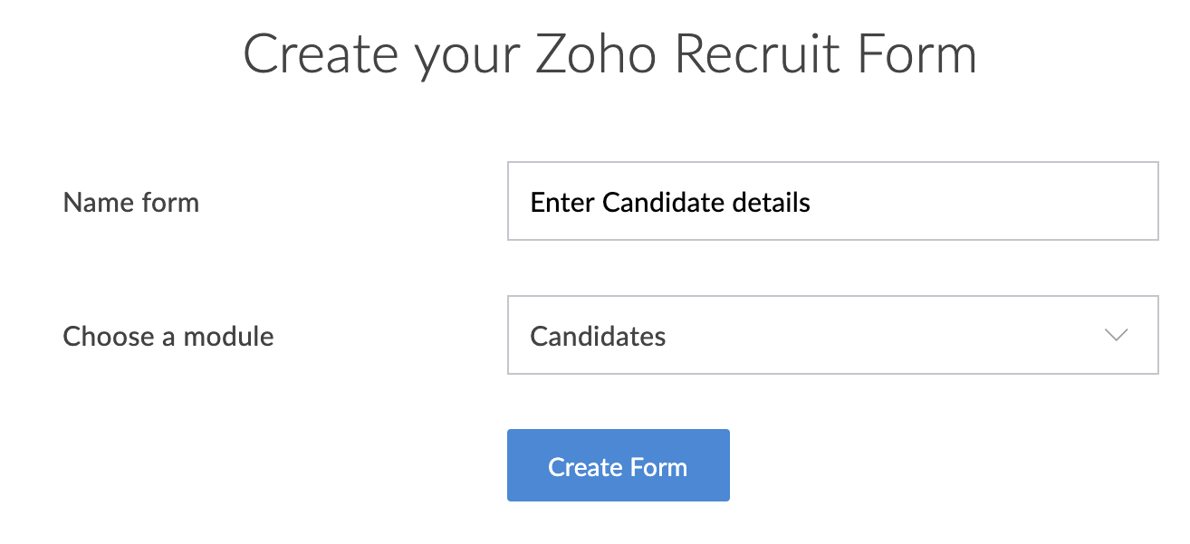1190x544 pixels.
Task: Click the blue Create Form action
Action: click(x=618, y=465)
